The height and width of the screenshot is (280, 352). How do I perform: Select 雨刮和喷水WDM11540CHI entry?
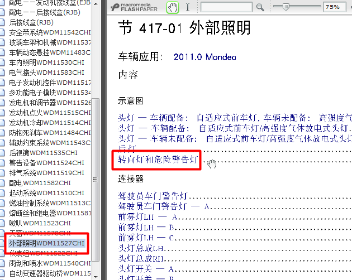click(50, 263)
